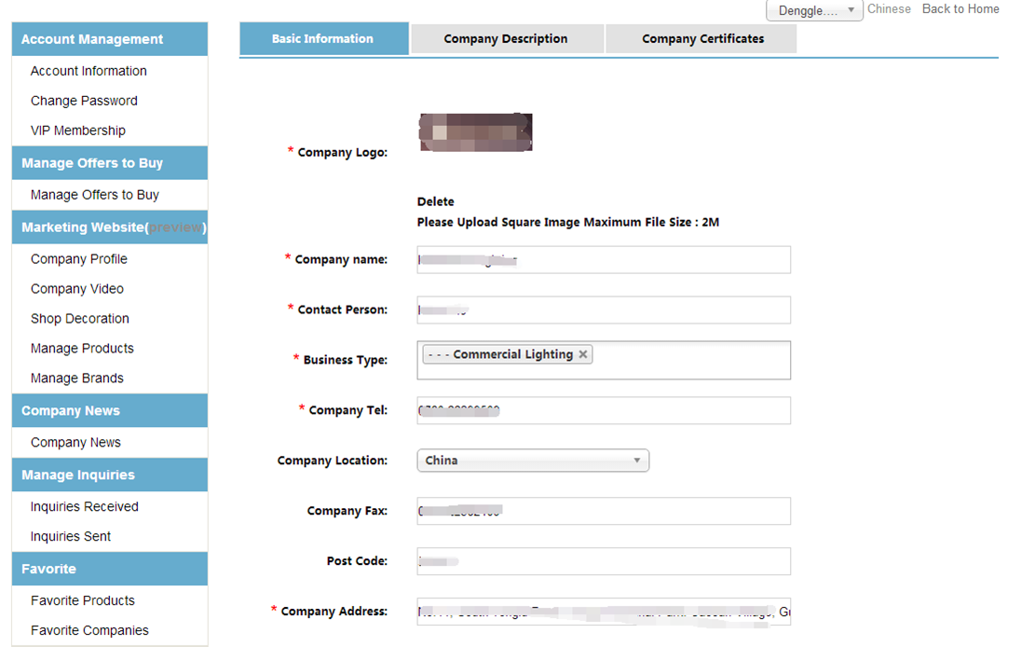The width and height of the screenshot is (1035, 647).
Task: Focus the Company Fax input field
Action: click(x=604, y=511)
